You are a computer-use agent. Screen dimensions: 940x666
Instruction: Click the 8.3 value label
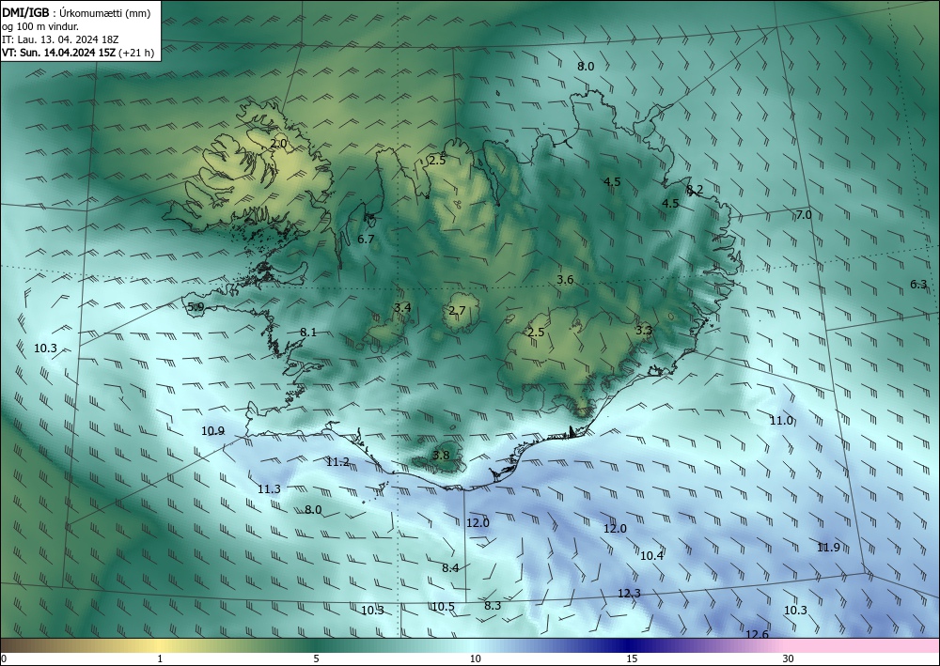[x=493, y=606]
